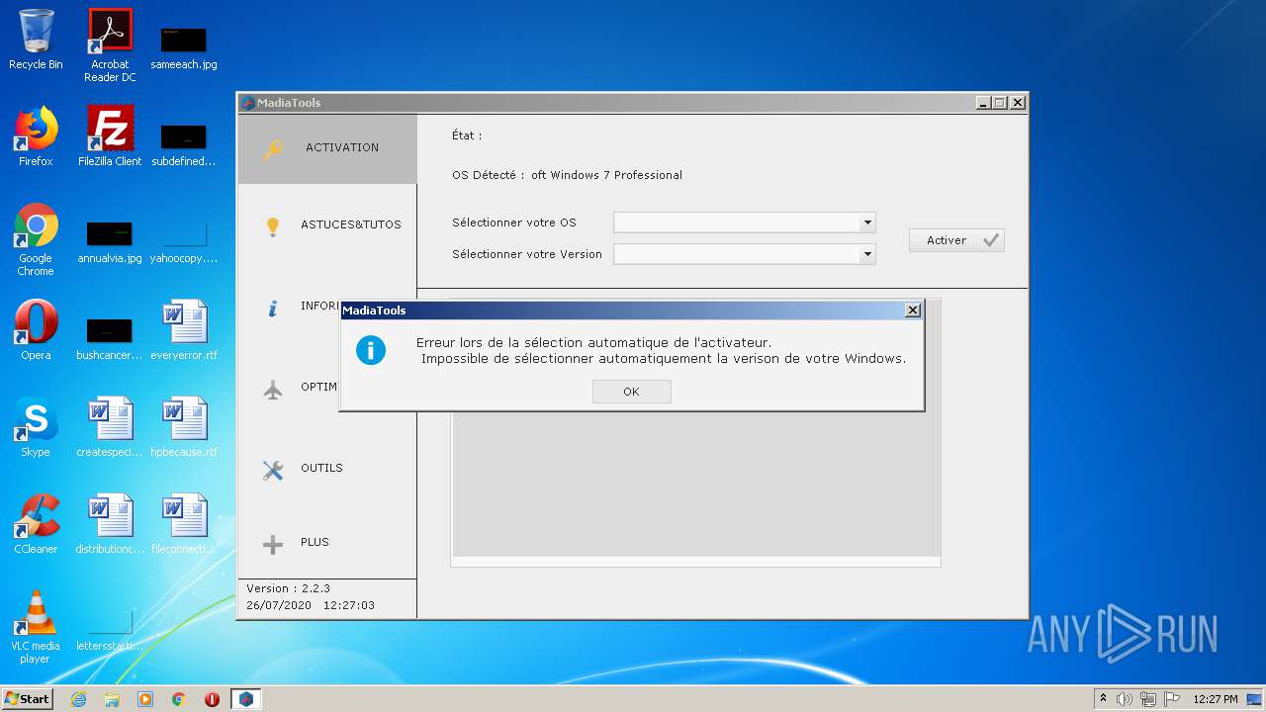The height and width of the screenshot is (712, 1266).
Task: Launch Internet Explorer from taskbar
Action: [x=78, y=699]
